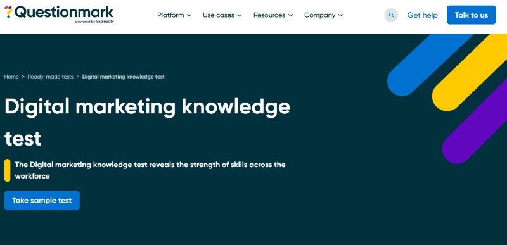Expand the chevron next to Company
The width and height of the screenshot is (507, 245).
pos(340,15)
